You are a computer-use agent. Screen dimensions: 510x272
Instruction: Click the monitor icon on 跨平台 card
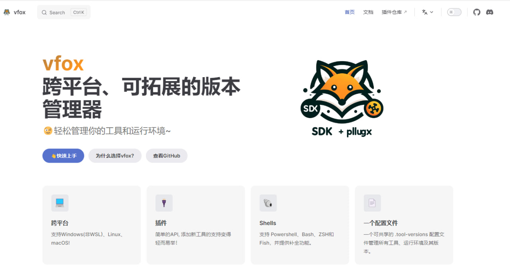(x=60, y=203)
